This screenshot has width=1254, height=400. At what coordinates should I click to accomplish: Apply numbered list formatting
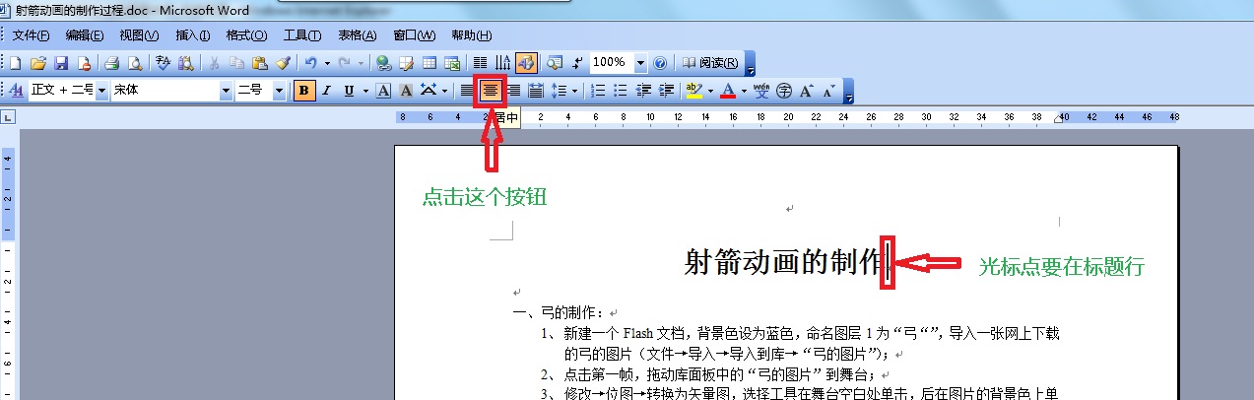(x=597, y=91)
